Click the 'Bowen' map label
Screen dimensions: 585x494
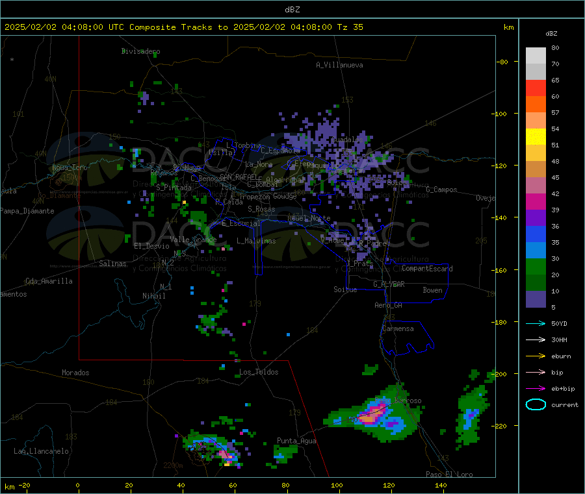tap(432, 290)
